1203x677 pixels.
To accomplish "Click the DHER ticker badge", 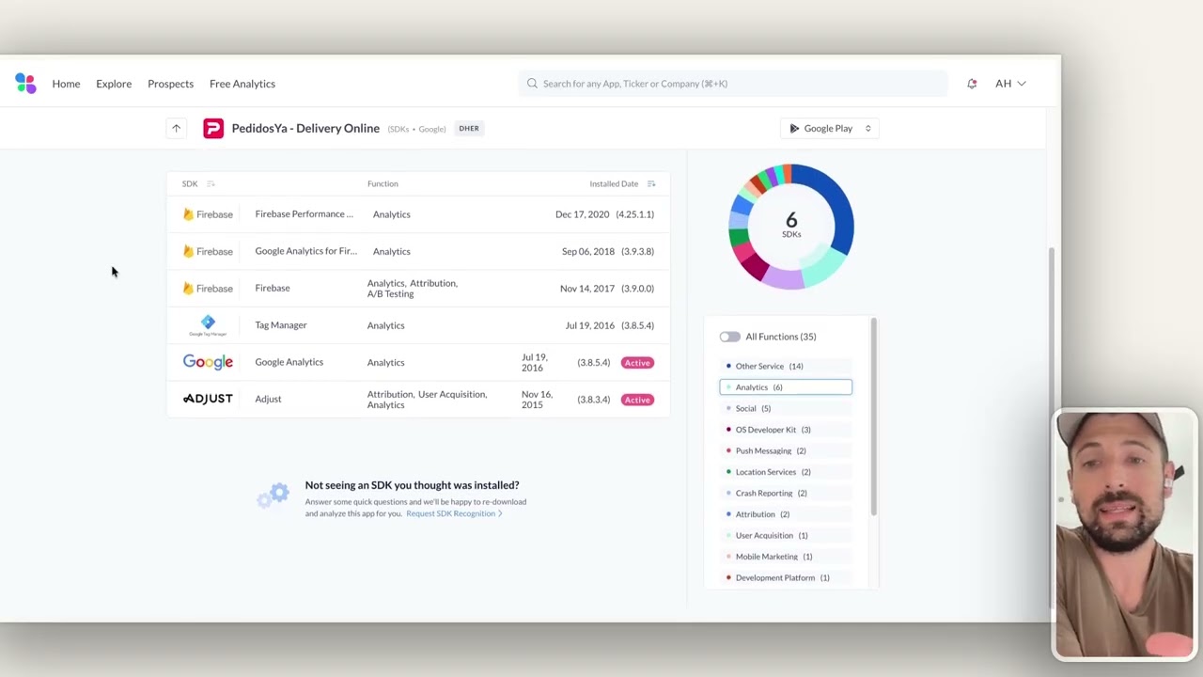I will [x=469, y=129].
